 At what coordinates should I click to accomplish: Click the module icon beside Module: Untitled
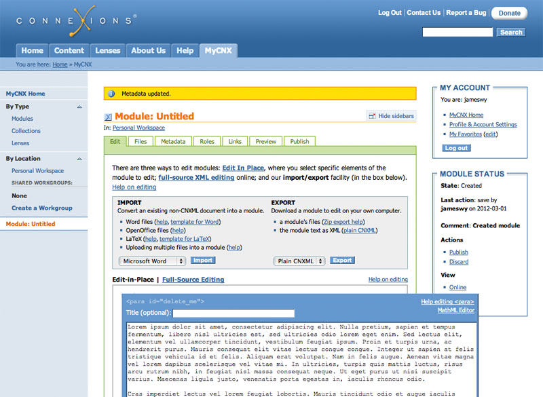(108, 117)
